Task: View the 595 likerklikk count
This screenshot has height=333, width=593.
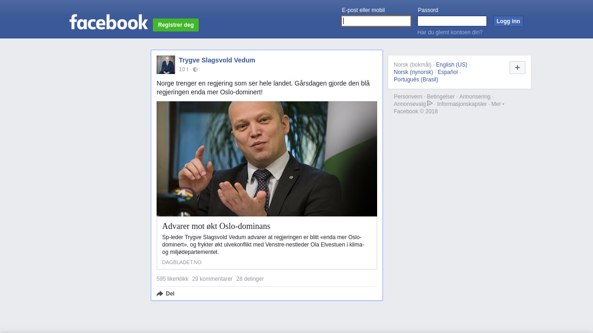Action: click(x=172, y=279)
